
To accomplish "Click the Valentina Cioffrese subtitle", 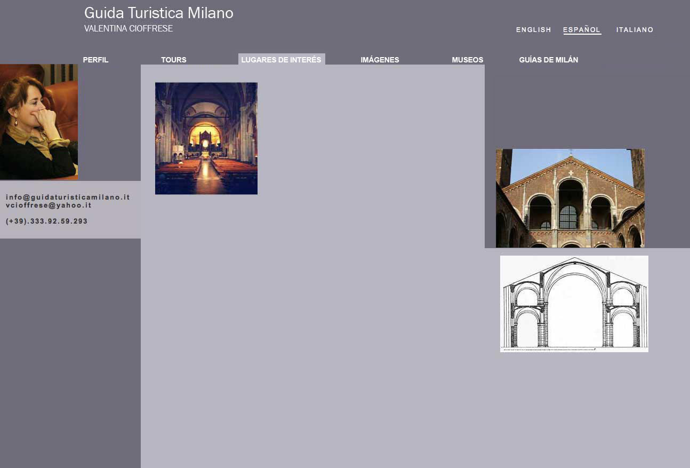I will pyautogui.click(x=129, y=29).
